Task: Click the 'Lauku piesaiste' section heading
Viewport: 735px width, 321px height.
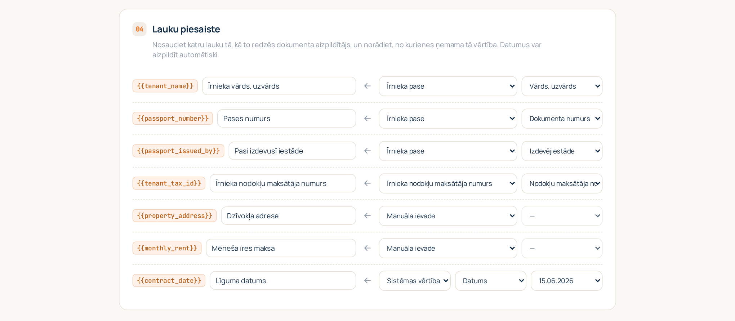Action: [186, 29]
